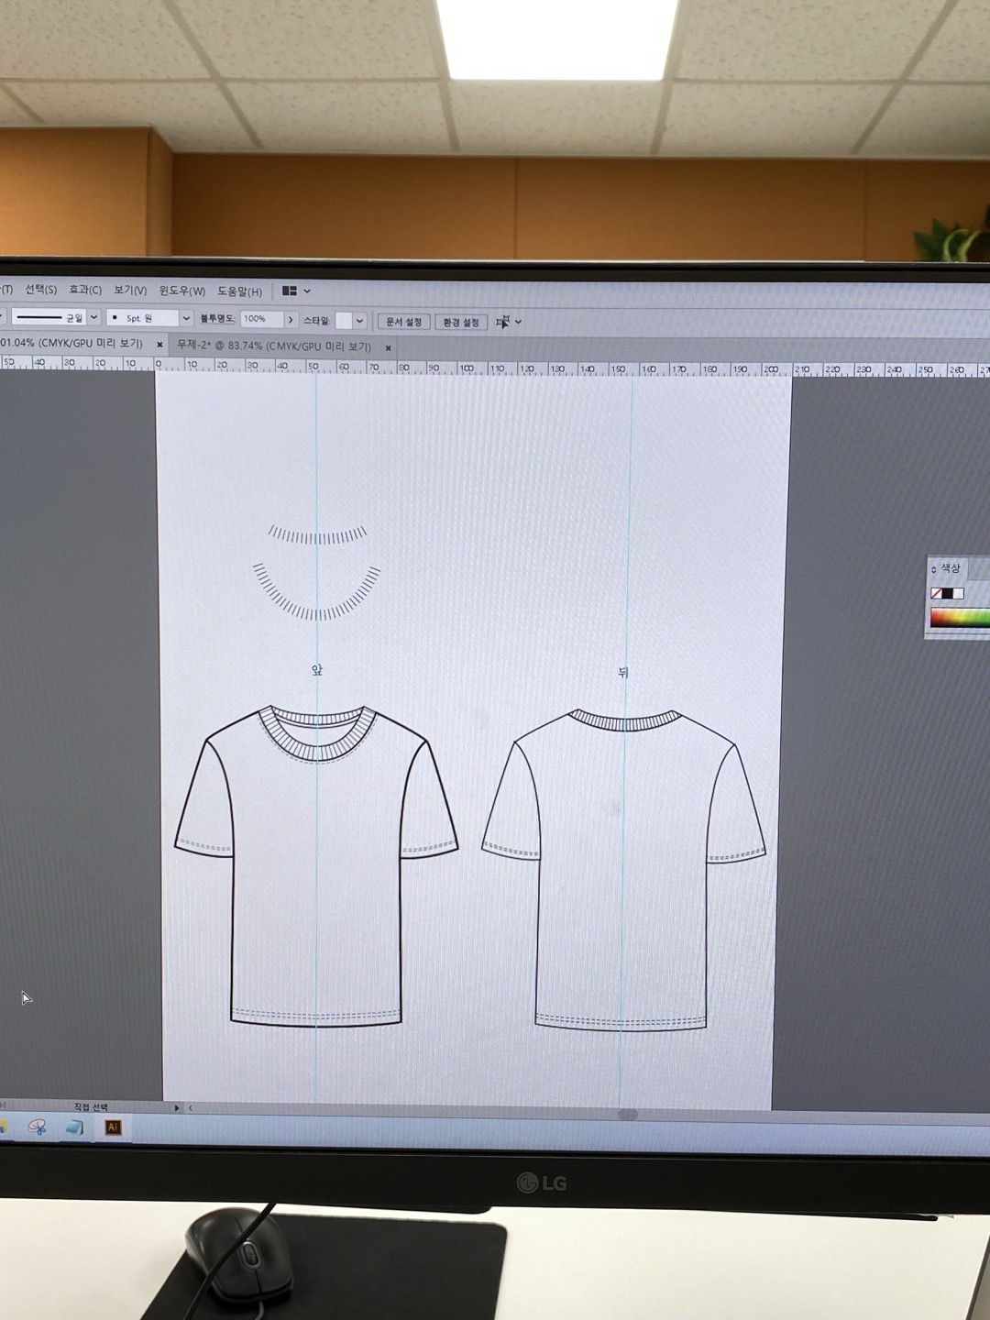The image size is (990, 1320).
Task: Click the 문서 설정 button
Action: coord(403,322)
